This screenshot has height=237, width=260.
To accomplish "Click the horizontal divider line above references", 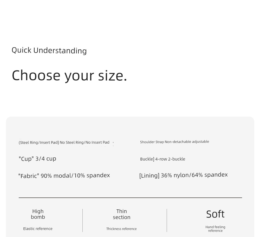I will 130,198.
